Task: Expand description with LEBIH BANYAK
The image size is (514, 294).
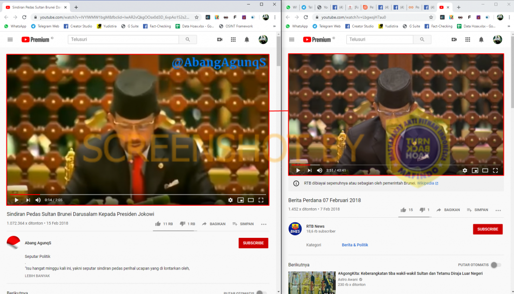Action: pos(37,276)
